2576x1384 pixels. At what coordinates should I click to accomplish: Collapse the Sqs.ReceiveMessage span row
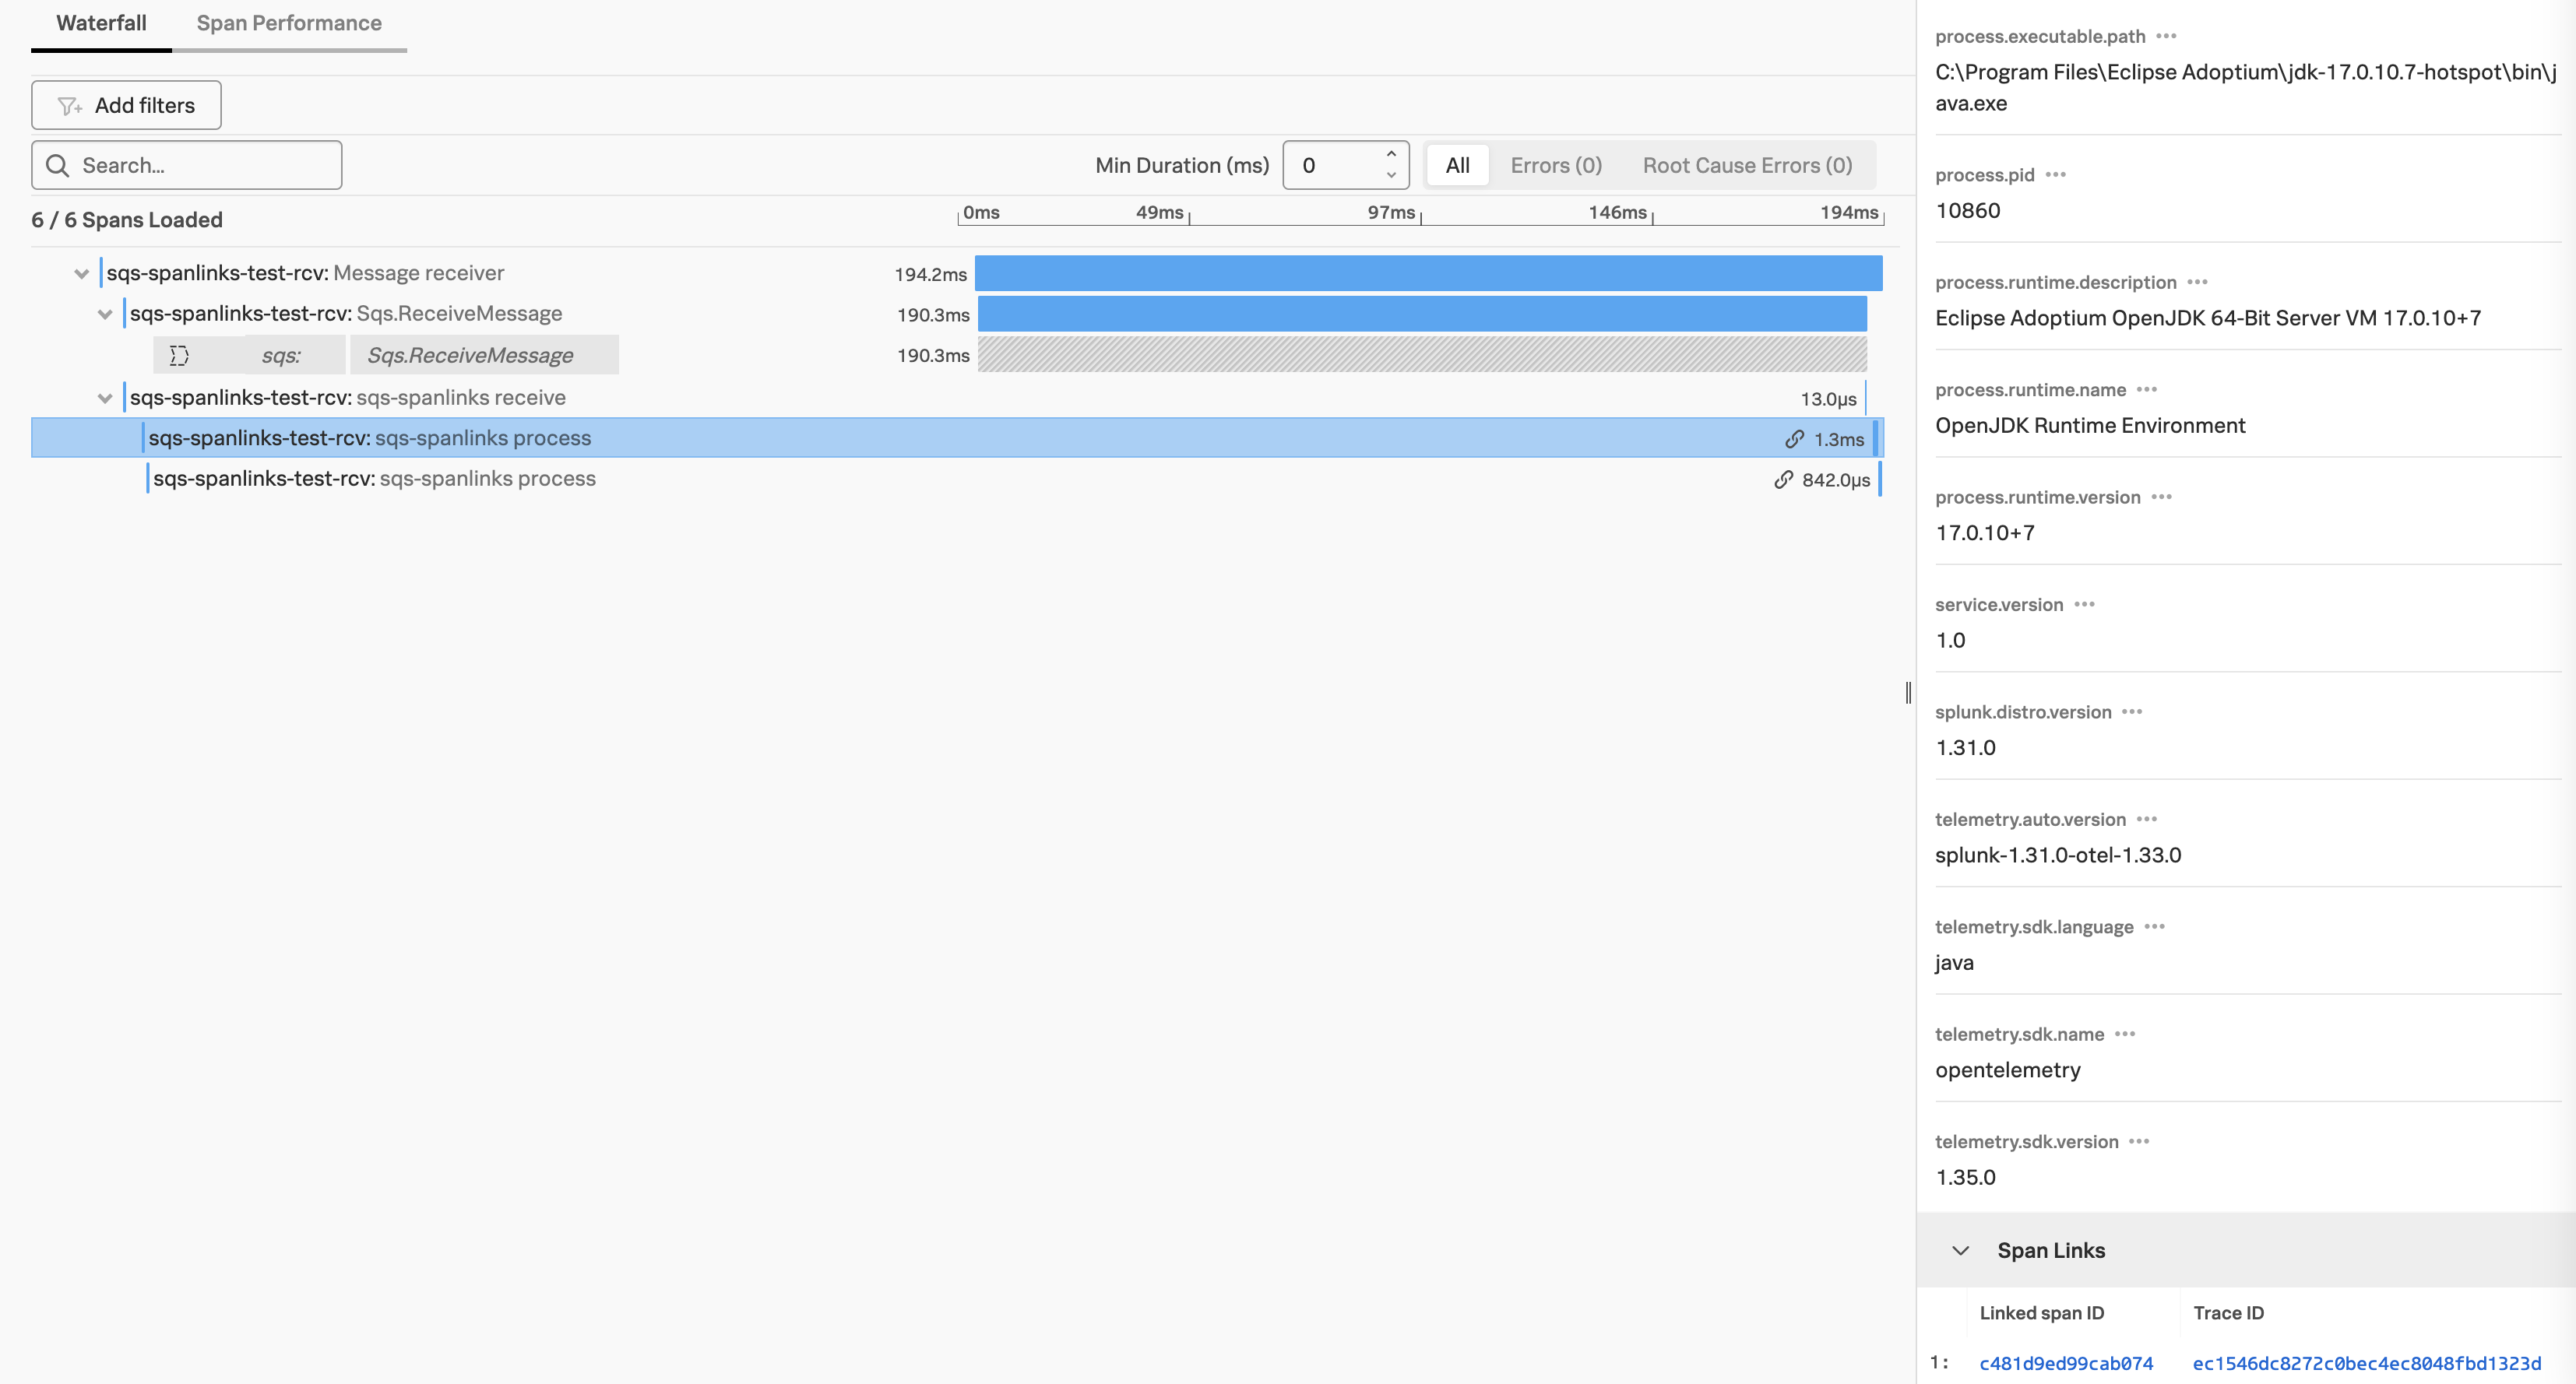click(x=105, y=313)
